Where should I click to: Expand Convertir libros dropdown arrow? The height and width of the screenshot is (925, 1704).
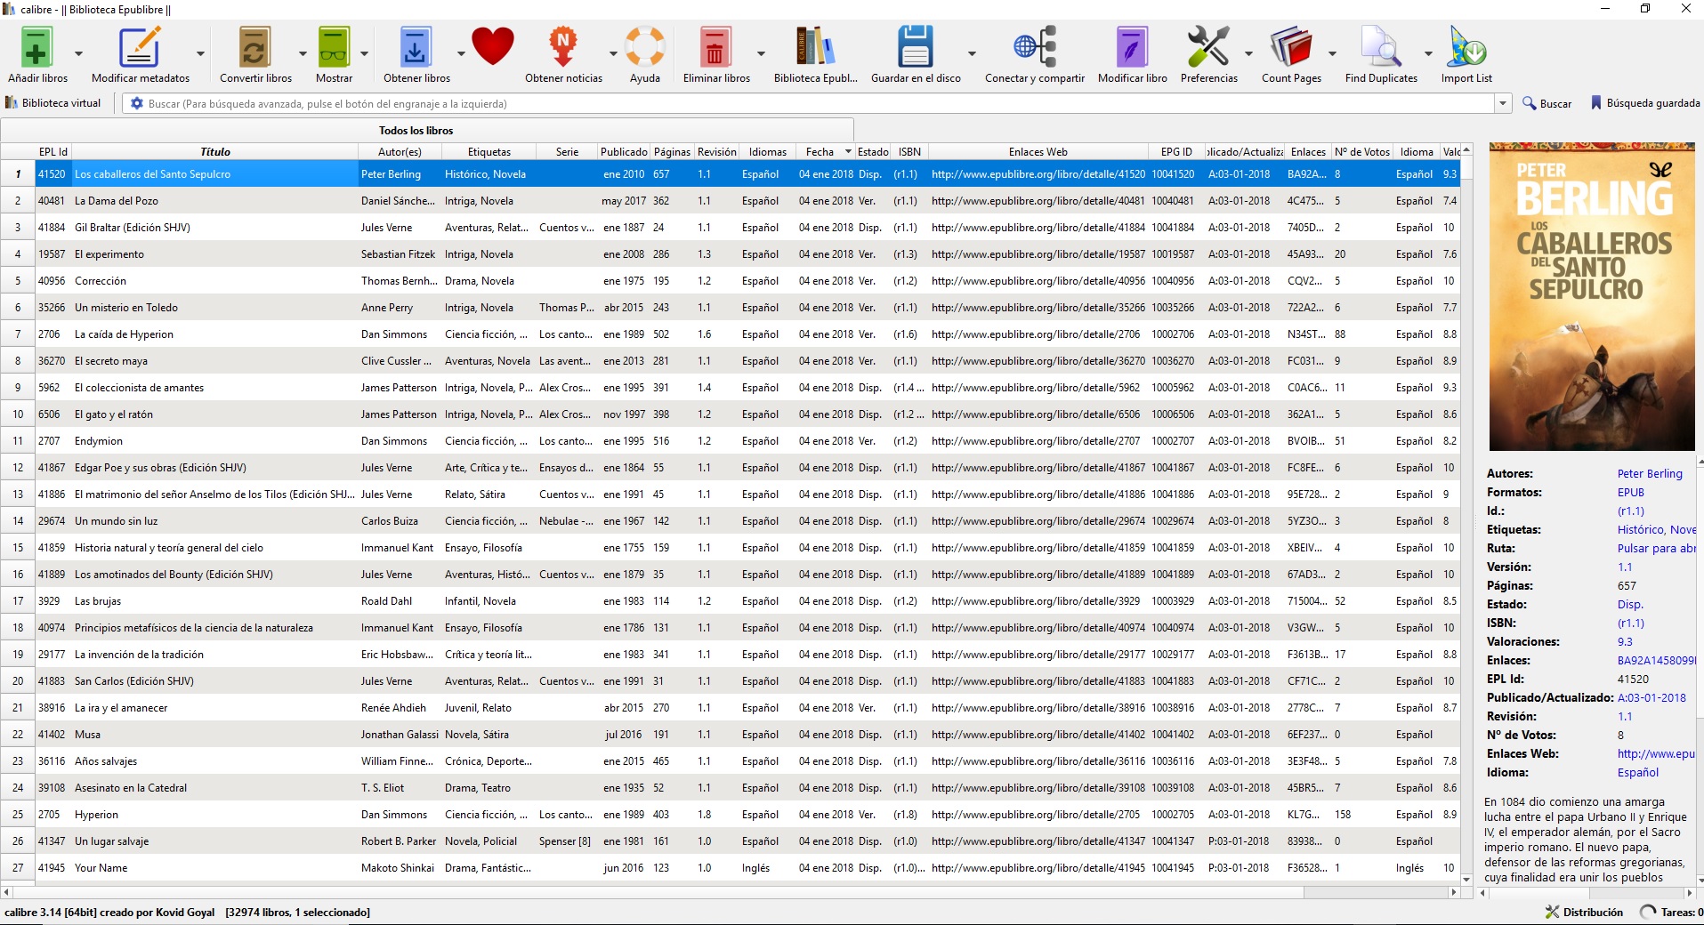[x=303, y=53]
